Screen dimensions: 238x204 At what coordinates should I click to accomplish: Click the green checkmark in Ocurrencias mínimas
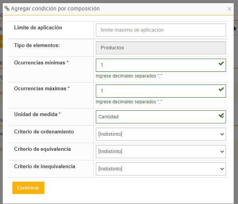click(221, 64)
